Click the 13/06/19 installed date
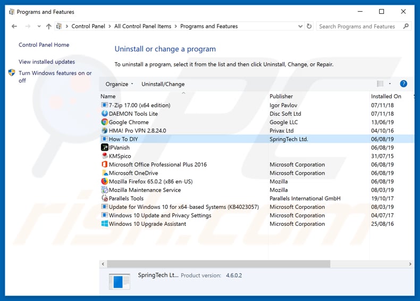Screen dimensions: 420x301 tap(382, 122)
